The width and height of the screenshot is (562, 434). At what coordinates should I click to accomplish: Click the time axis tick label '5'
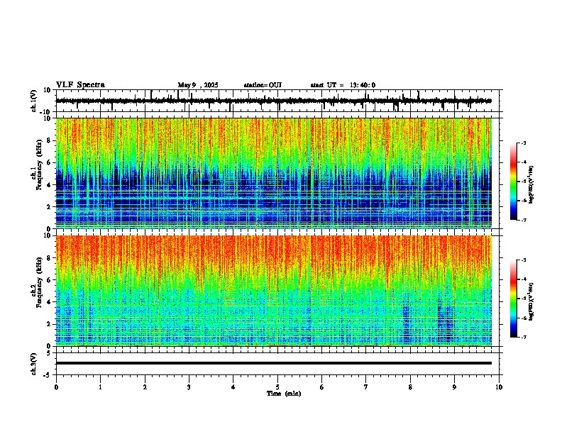pos(277,387)
